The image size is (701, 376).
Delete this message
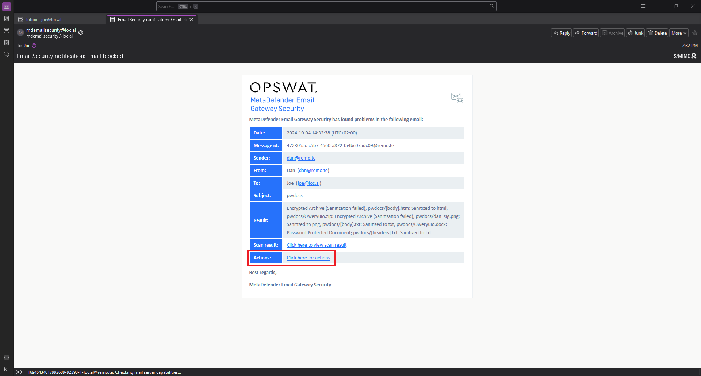click(657, 33)
